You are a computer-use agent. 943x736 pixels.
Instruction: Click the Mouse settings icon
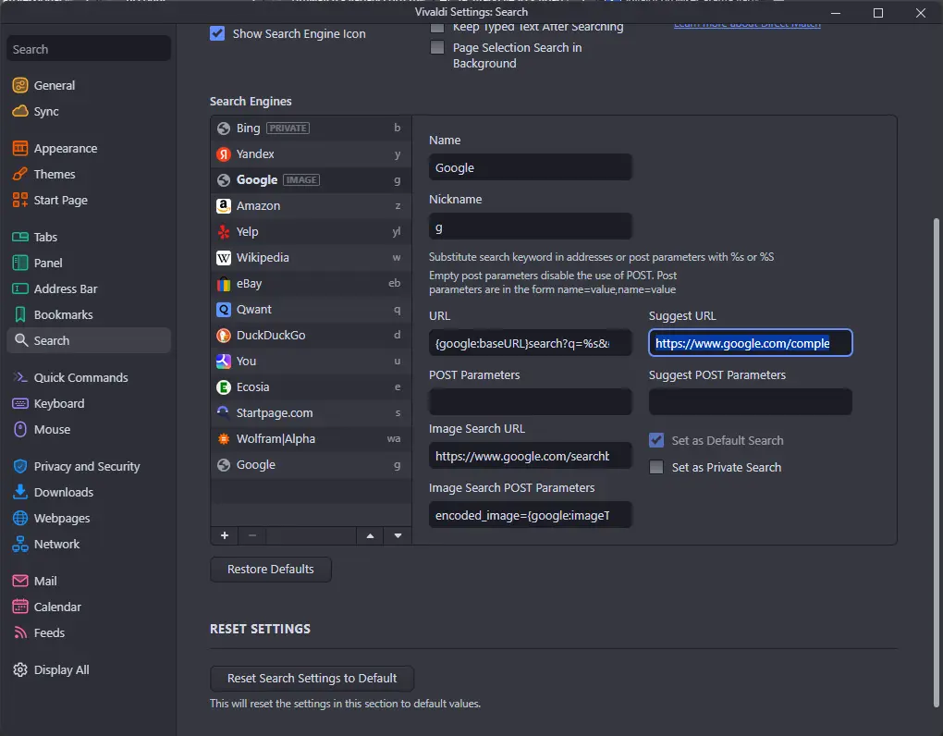coord(19,429)
